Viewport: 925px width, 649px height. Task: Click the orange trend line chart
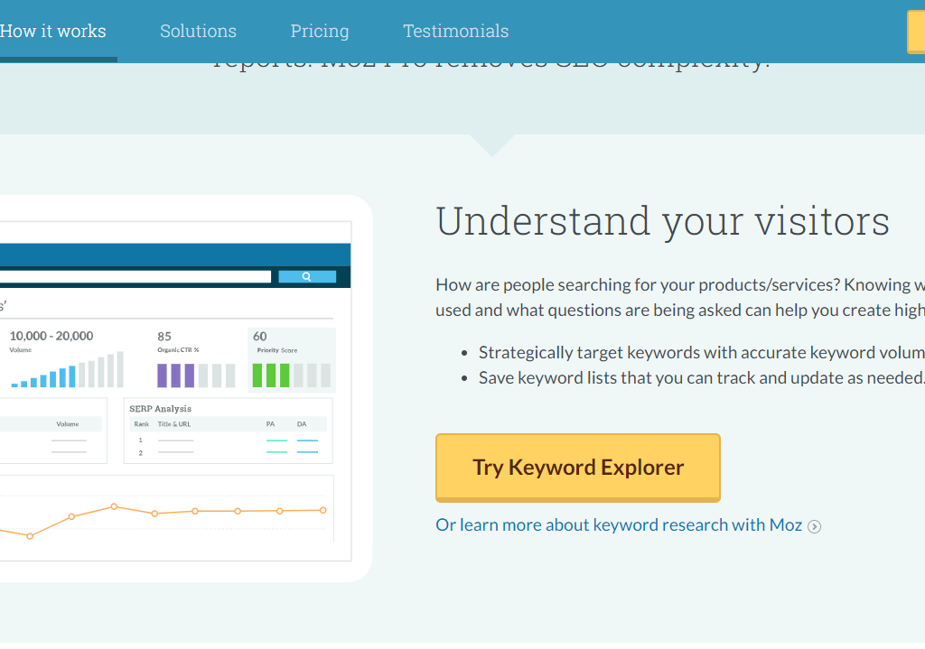[x=163, y=519]
